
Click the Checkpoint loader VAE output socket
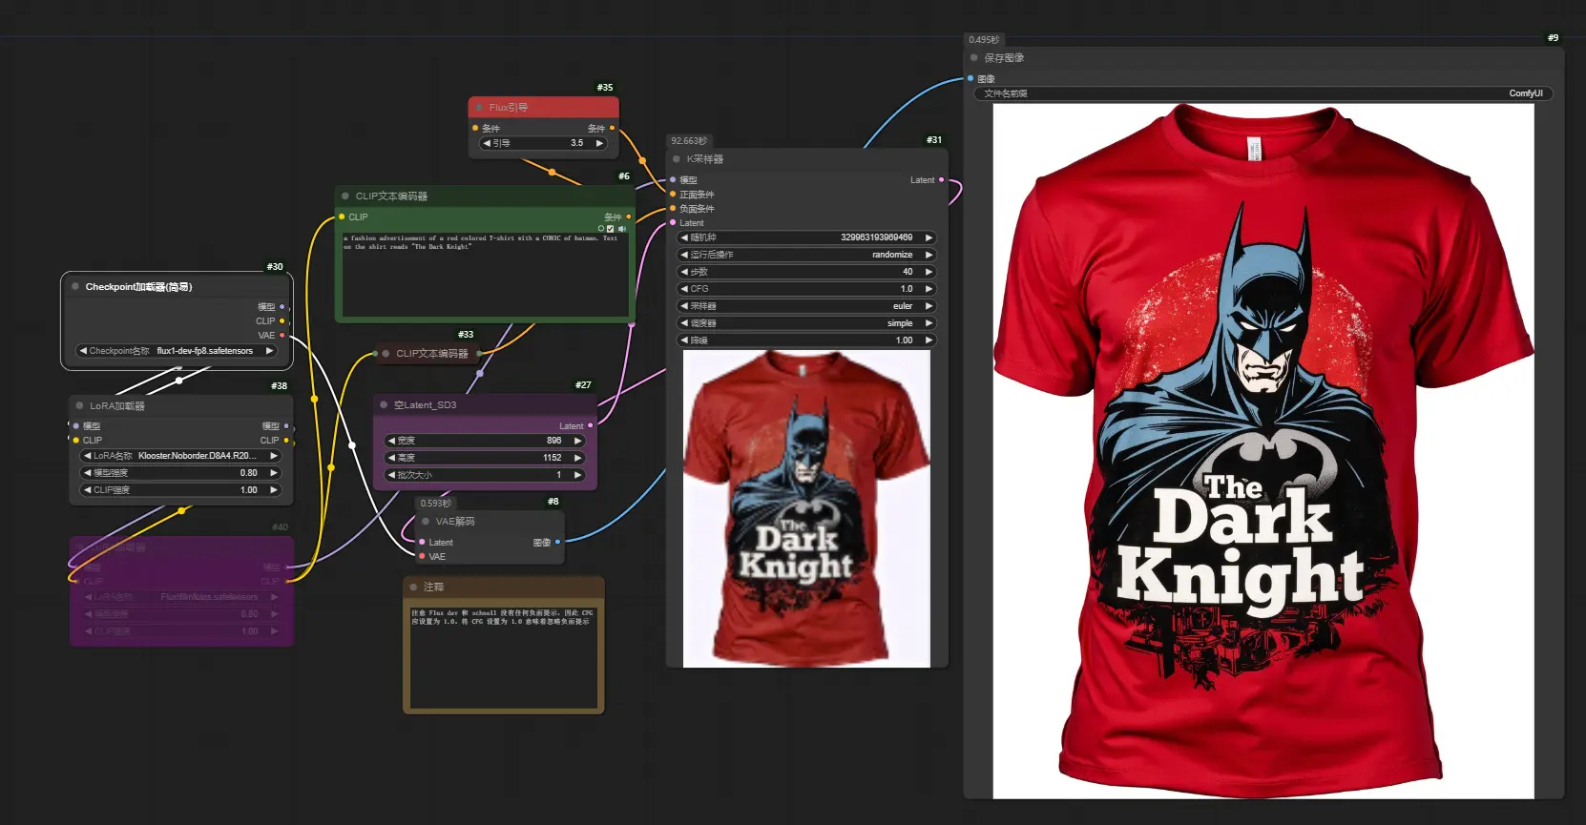pos(282,336)
